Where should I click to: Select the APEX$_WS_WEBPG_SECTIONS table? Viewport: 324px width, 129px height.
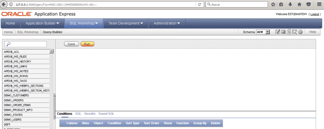point(26,86)
